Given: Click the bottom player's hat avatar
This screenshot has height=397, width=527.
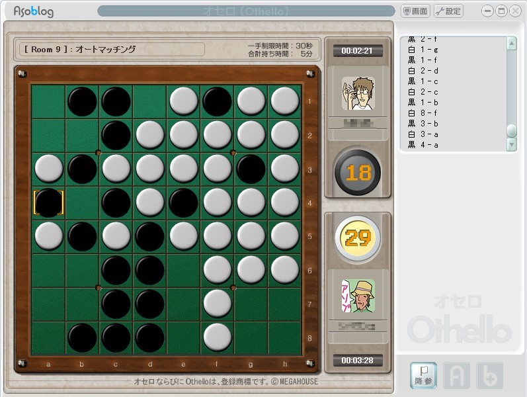Looking at the screenshot, I should click(358, 296).
